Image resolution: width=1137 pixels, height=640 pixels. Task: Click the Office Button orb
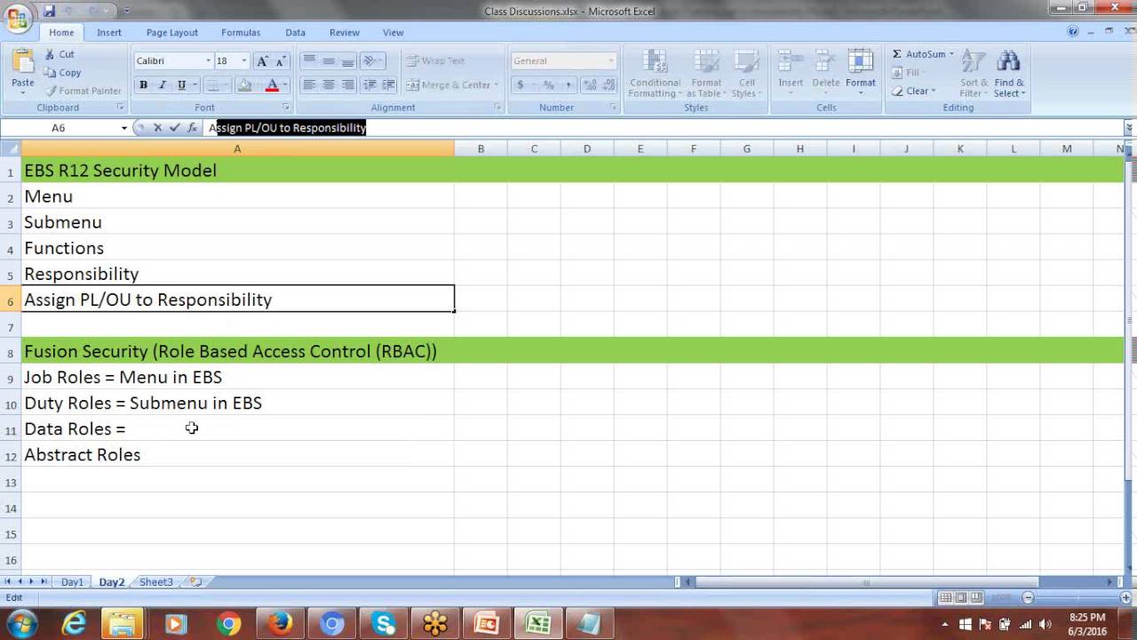pos(17,18)
